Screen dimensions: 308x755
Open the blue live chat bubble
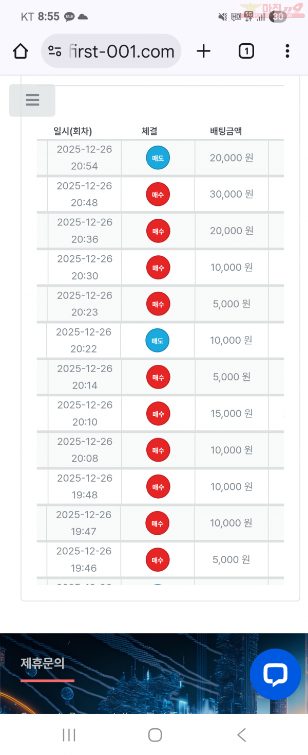pos(275,674)
